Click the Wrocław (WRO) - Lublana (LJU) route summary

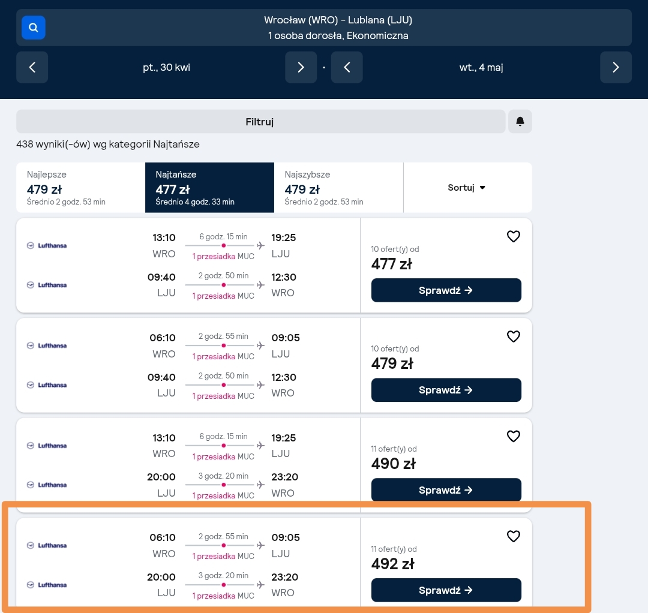pos(338,20)
